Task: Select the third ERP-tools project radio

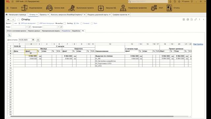Action: click(x=38, y=23)
